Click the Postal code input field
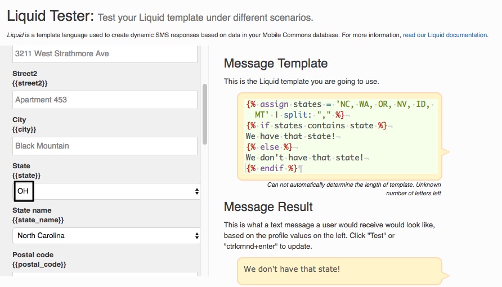Viewport: 502px width, 287px height. click(x=105, y=274)
